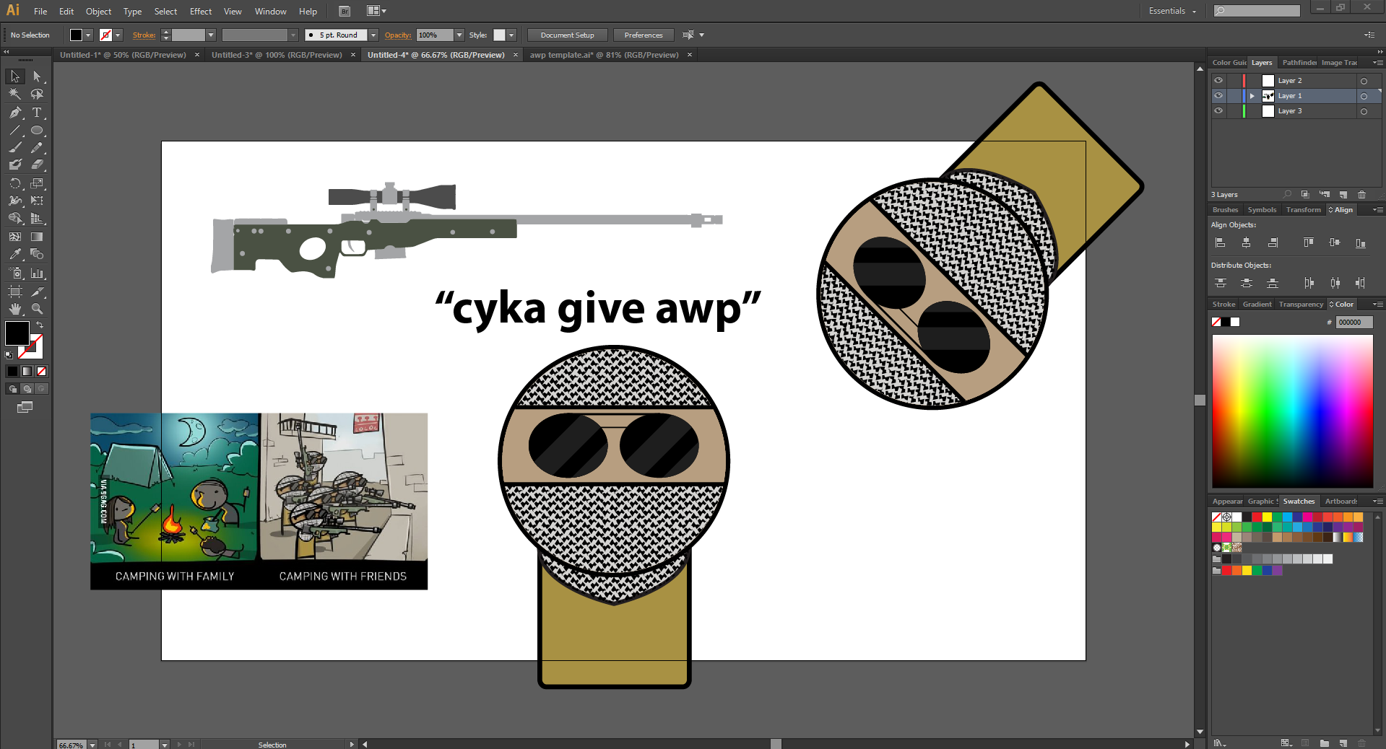Open the Object menu
This screenshot has height=749, width=1386.
tap(99, 12)
